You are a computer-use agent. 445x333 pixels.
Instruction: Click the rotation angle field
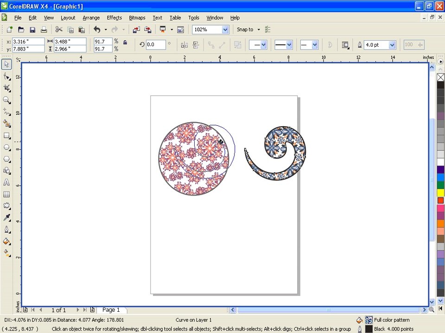click(156, 44)
